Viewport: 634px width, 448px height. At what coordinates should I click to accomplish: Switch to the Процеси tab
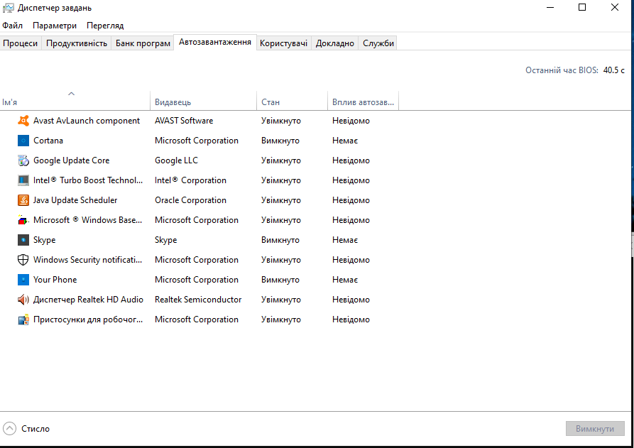20,43
